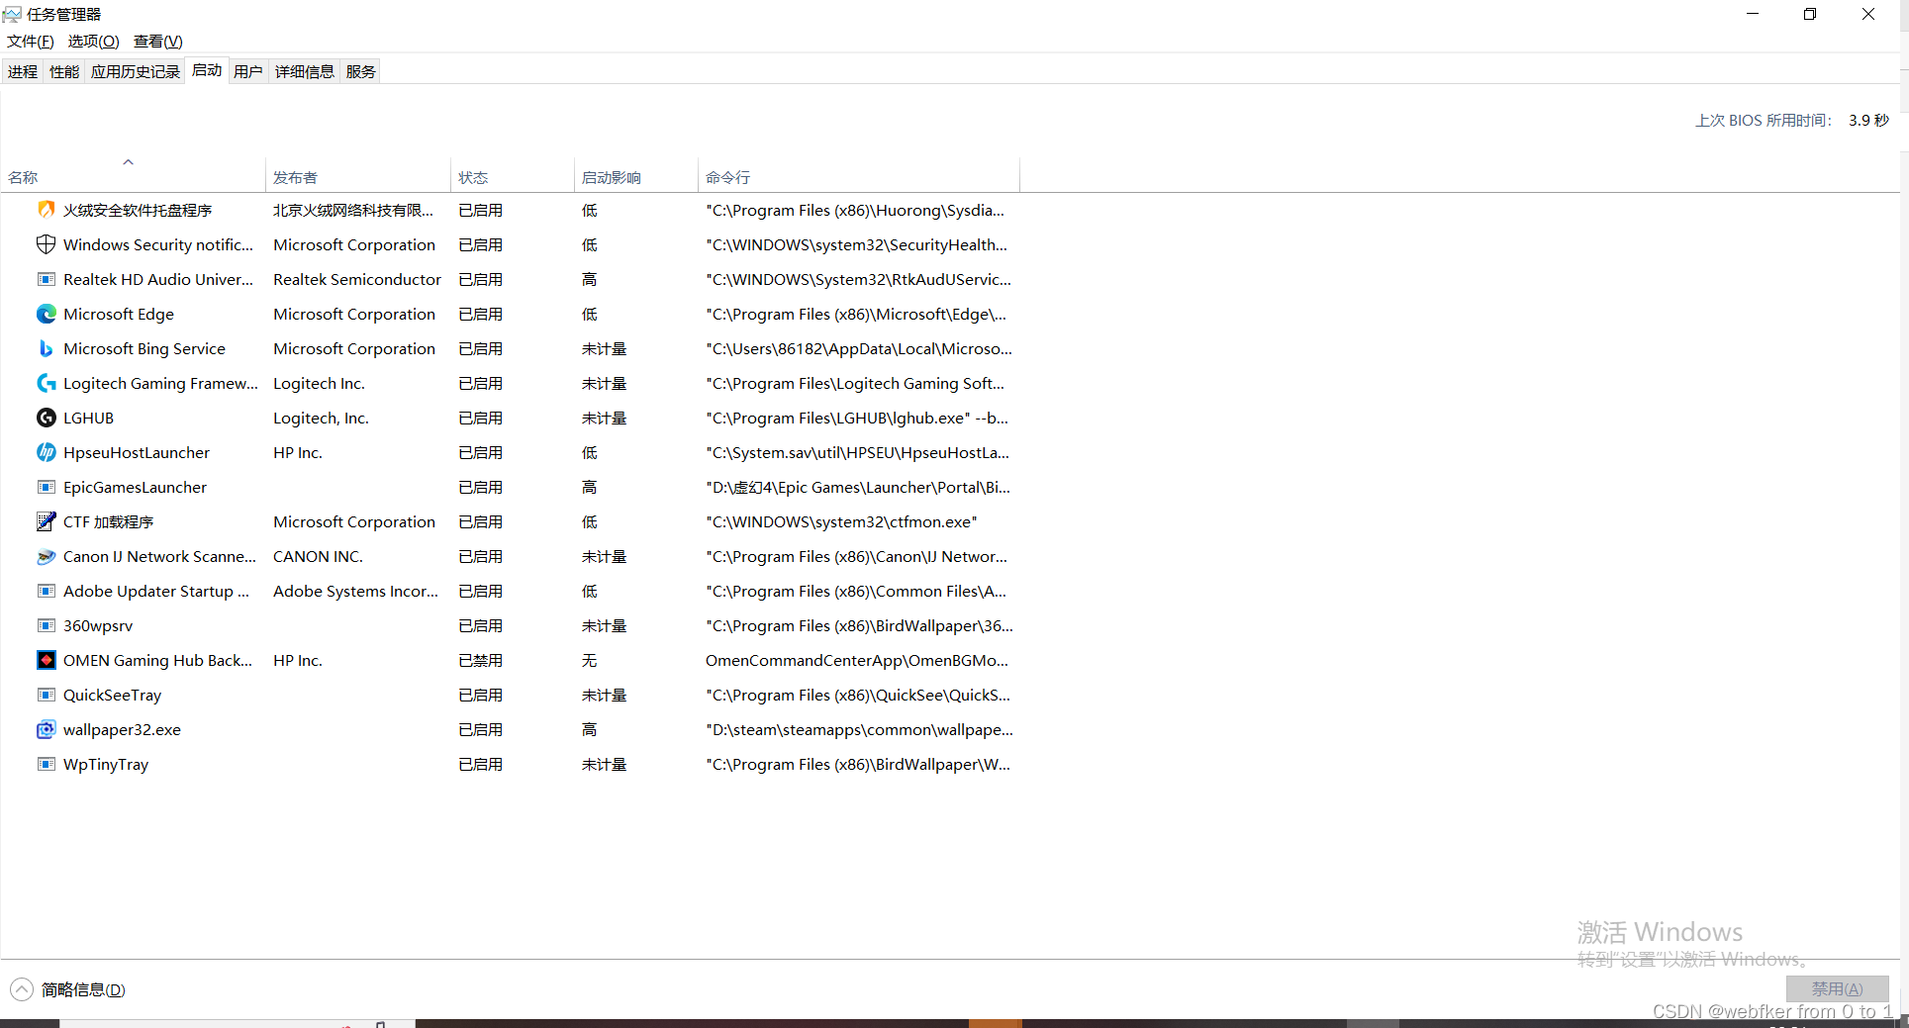Select the WpTinyTray name text

106,764
